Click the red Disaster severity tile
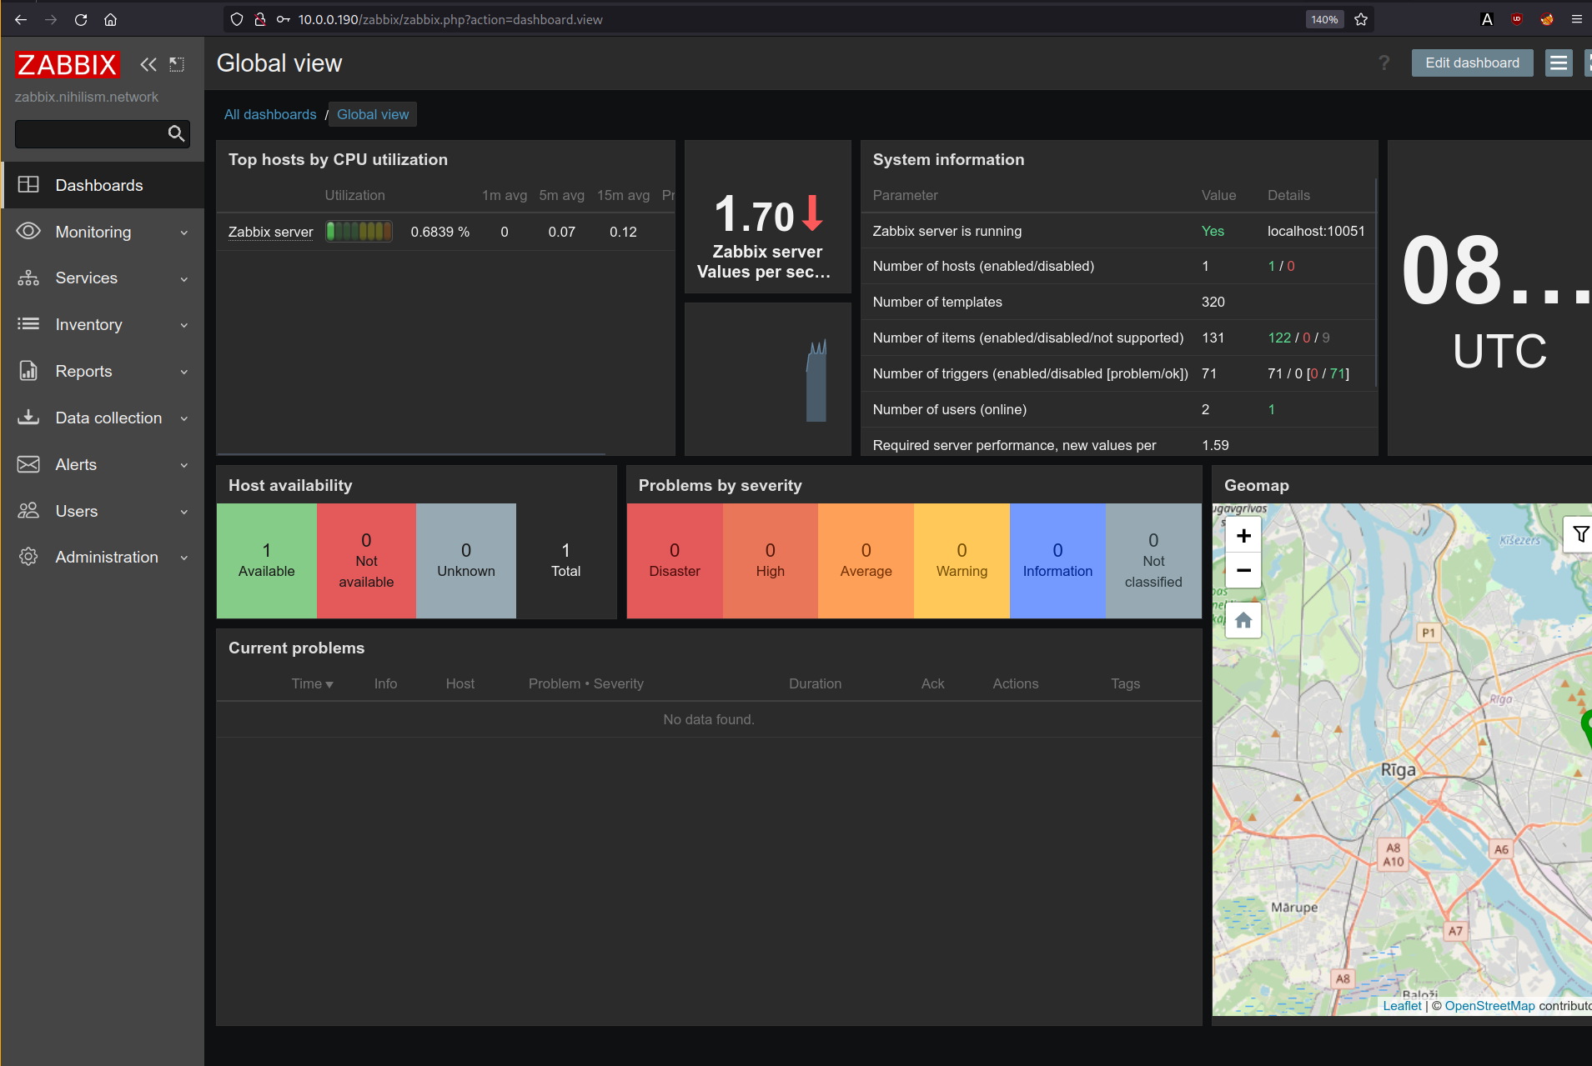This screenshot has width=1592, height=1066. click(x=675, y=561)
